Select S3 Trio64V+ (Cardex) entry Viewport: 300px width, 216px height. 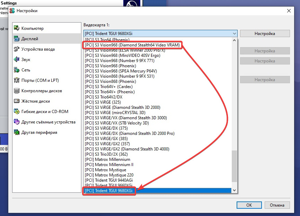158,87
